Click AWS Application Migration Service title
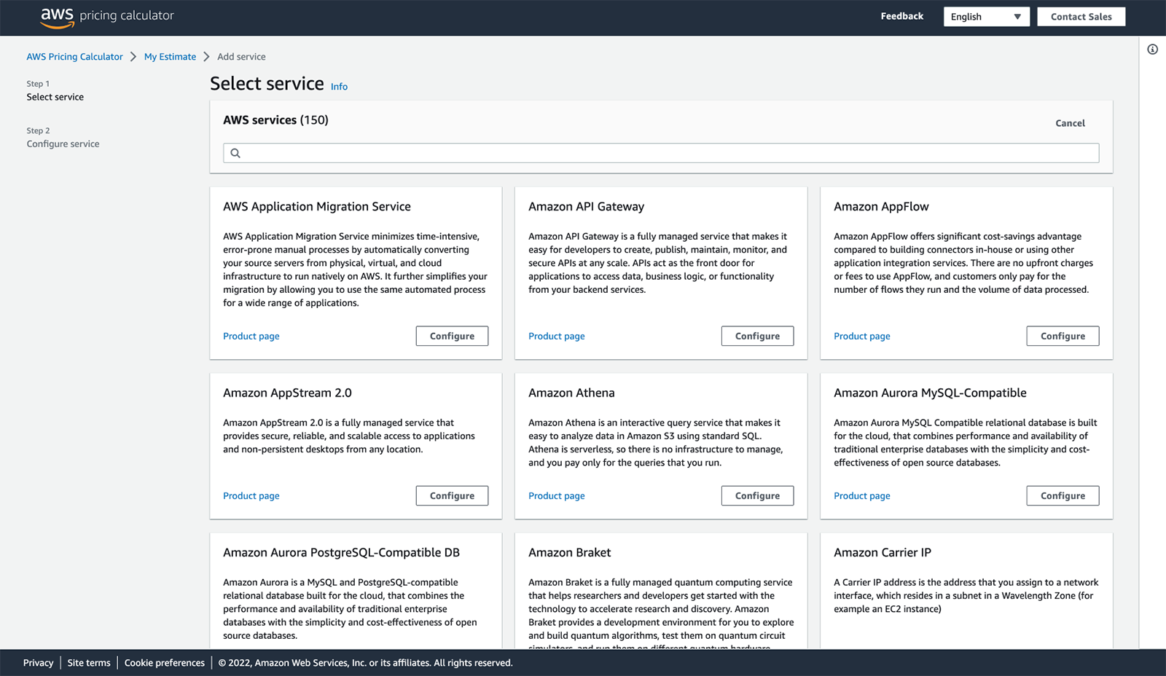The width and height of the screenshot is (1166, 676). pyautogui.click(x=316, y=207)
